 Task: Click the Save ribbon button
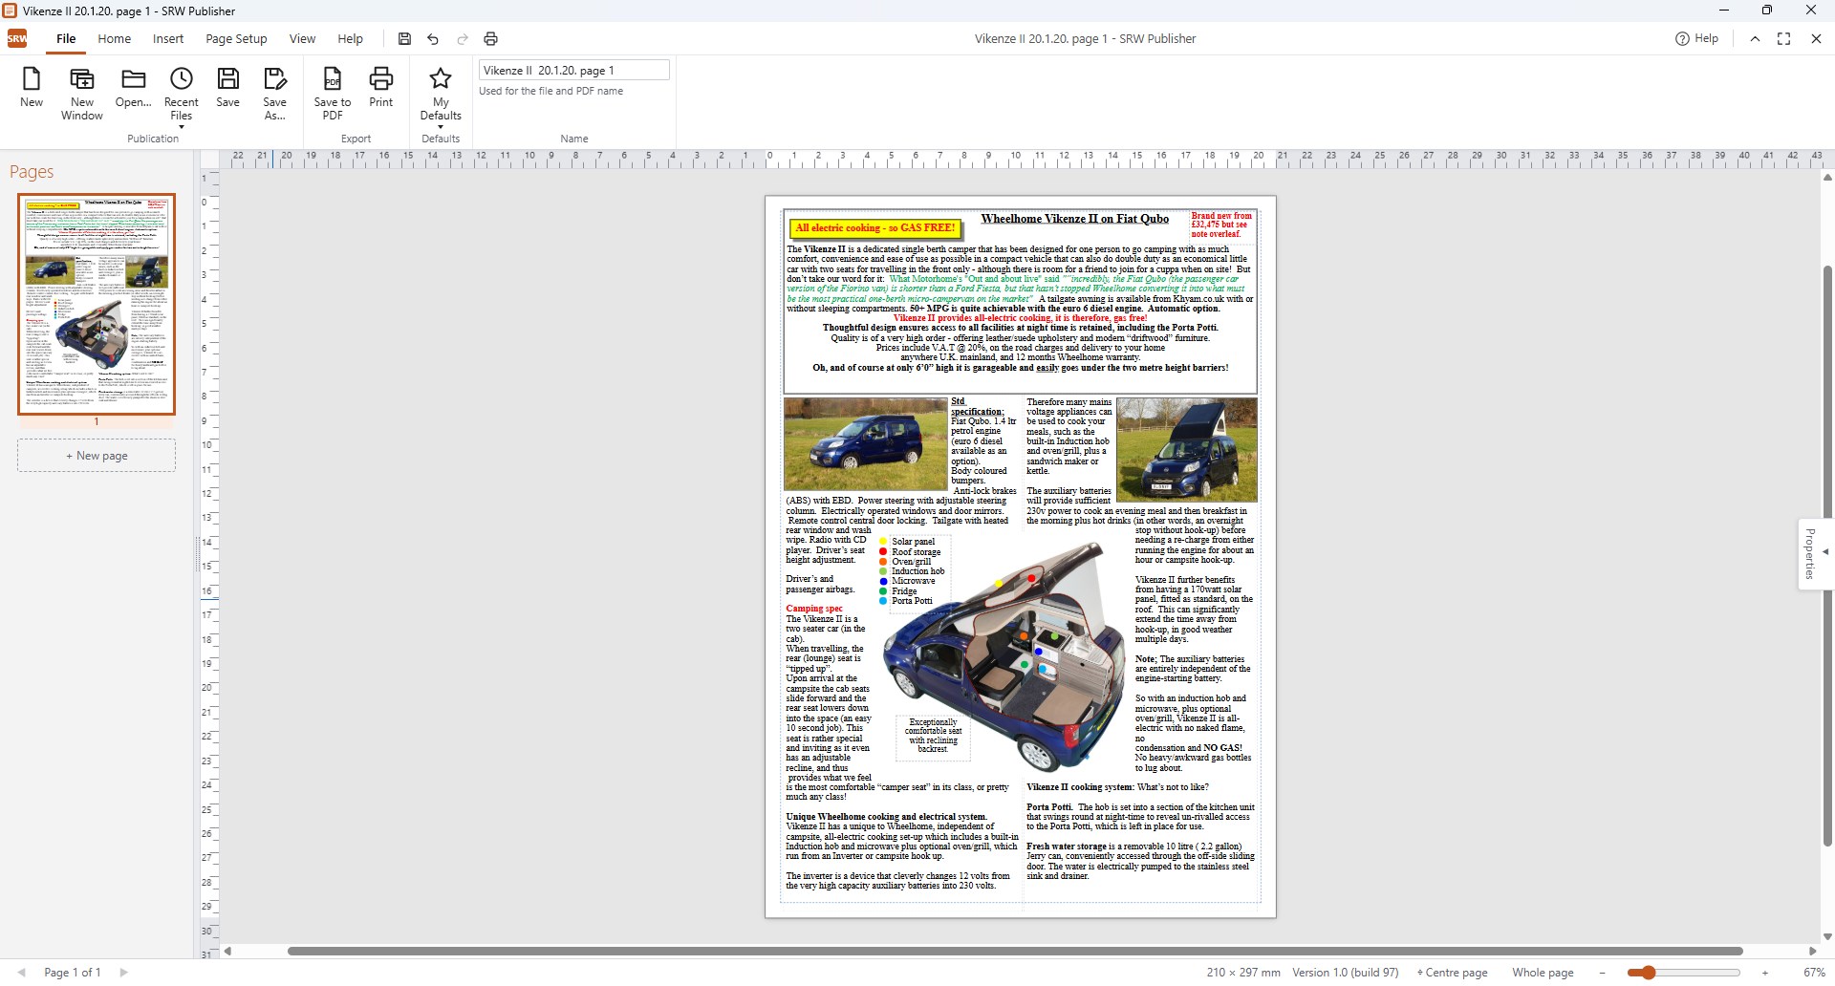click(x=227, y=88)
